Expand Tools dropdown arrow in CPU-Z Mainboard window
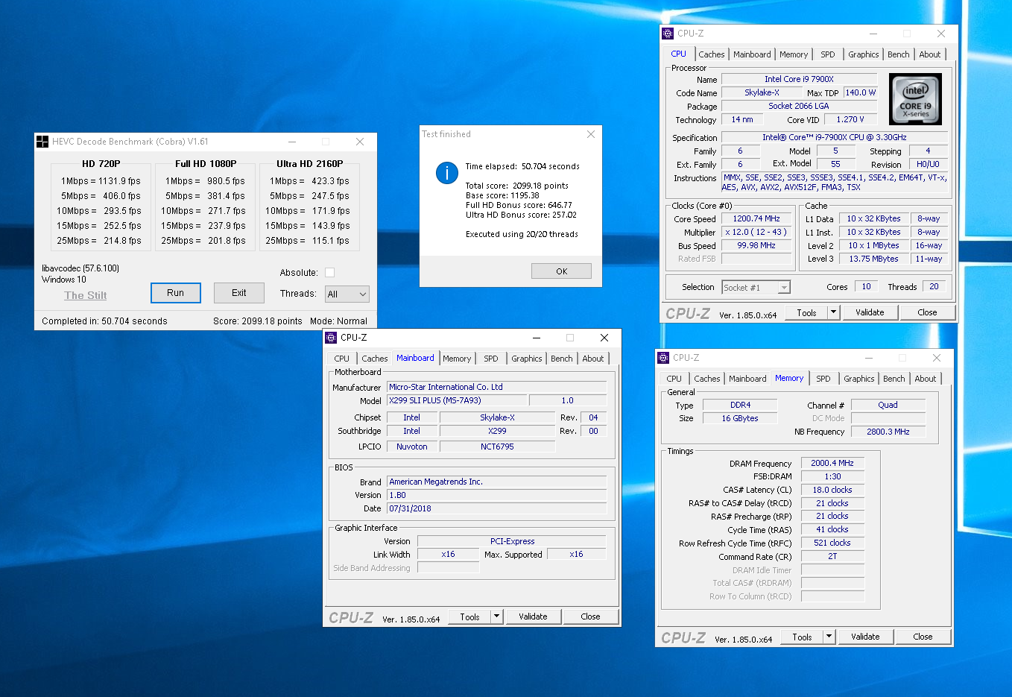The width and height of the screenshot is (1012, 697). 497,616
